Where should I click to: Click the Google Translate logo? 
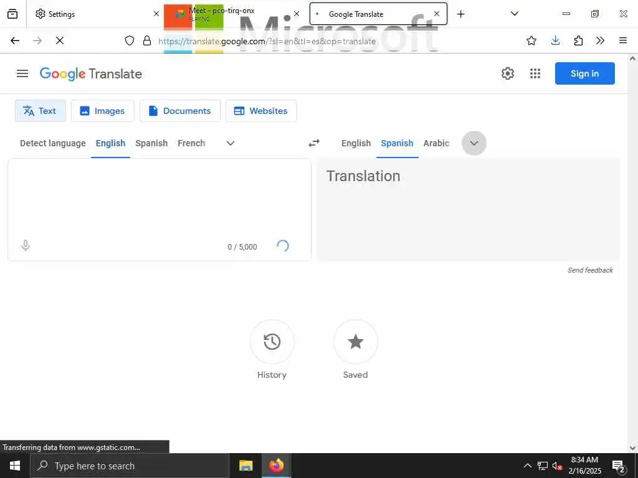(91, 73)
